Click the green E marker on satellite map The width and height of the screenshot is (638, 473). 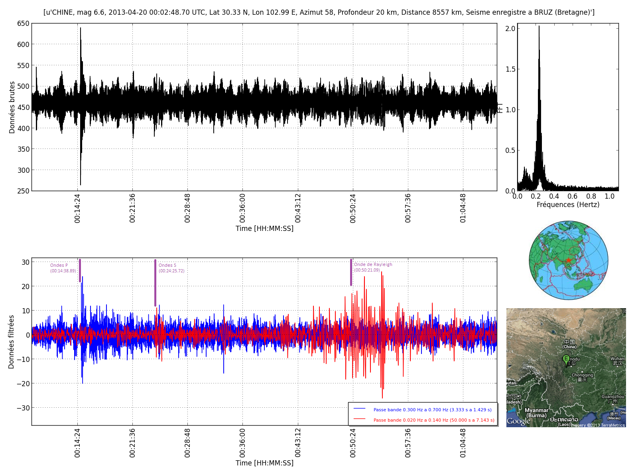pyautogui.click(x=566, y=359)
